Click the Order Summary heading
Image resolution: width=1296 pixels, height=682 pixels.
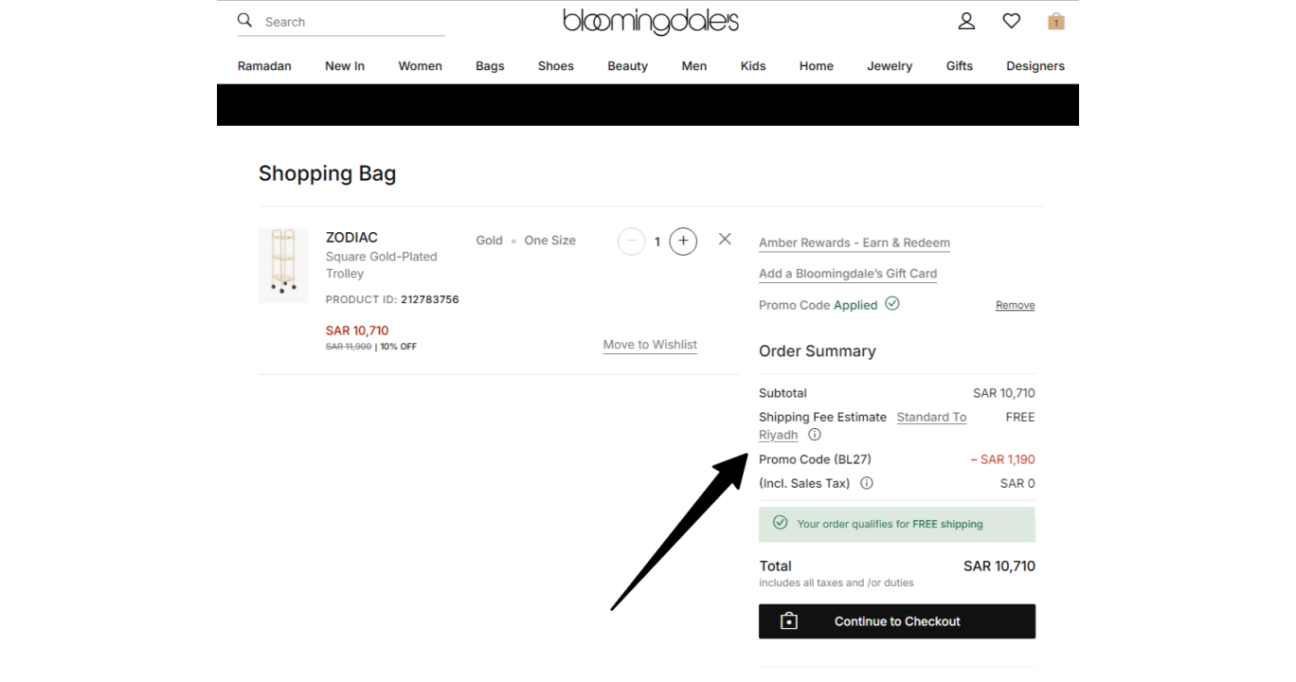(818, 351)
